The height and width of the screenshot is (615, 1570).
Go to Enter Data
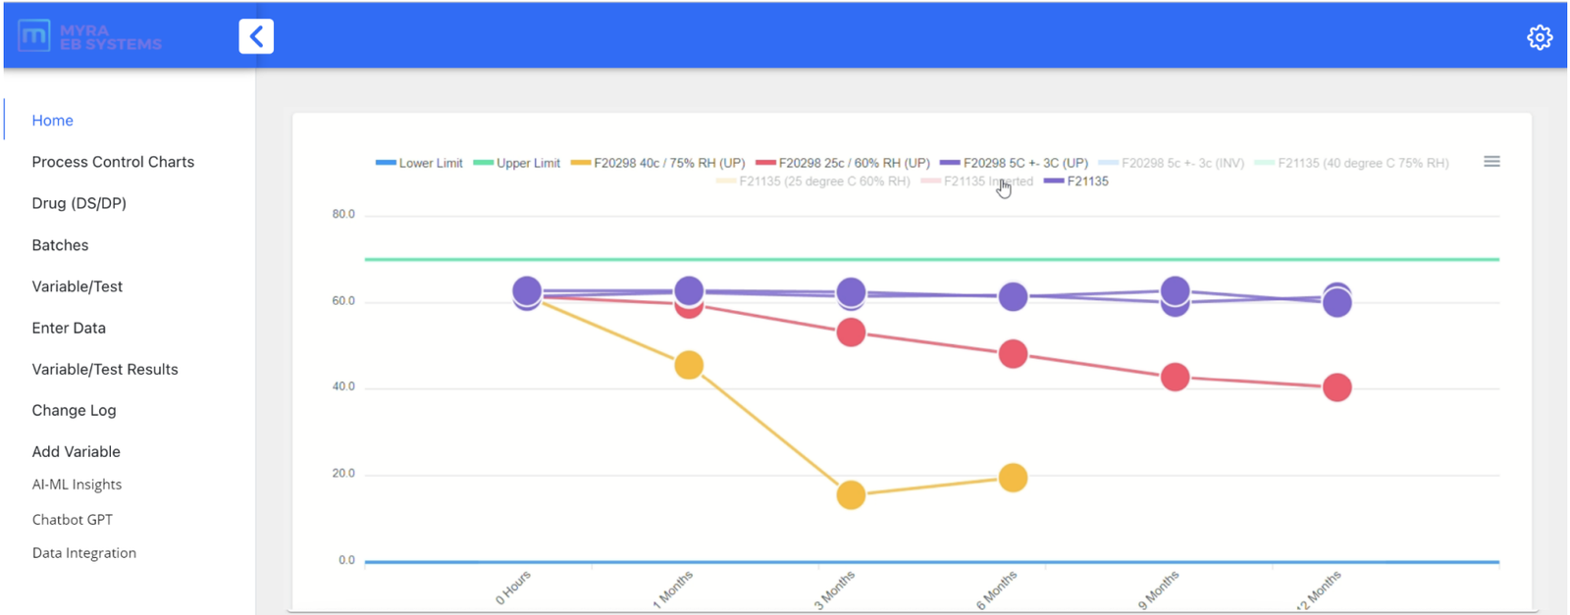[x=69, y=328]
